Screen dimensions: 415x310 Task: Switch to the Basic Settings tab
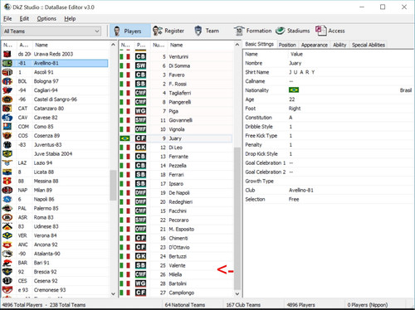click(259, 44)
